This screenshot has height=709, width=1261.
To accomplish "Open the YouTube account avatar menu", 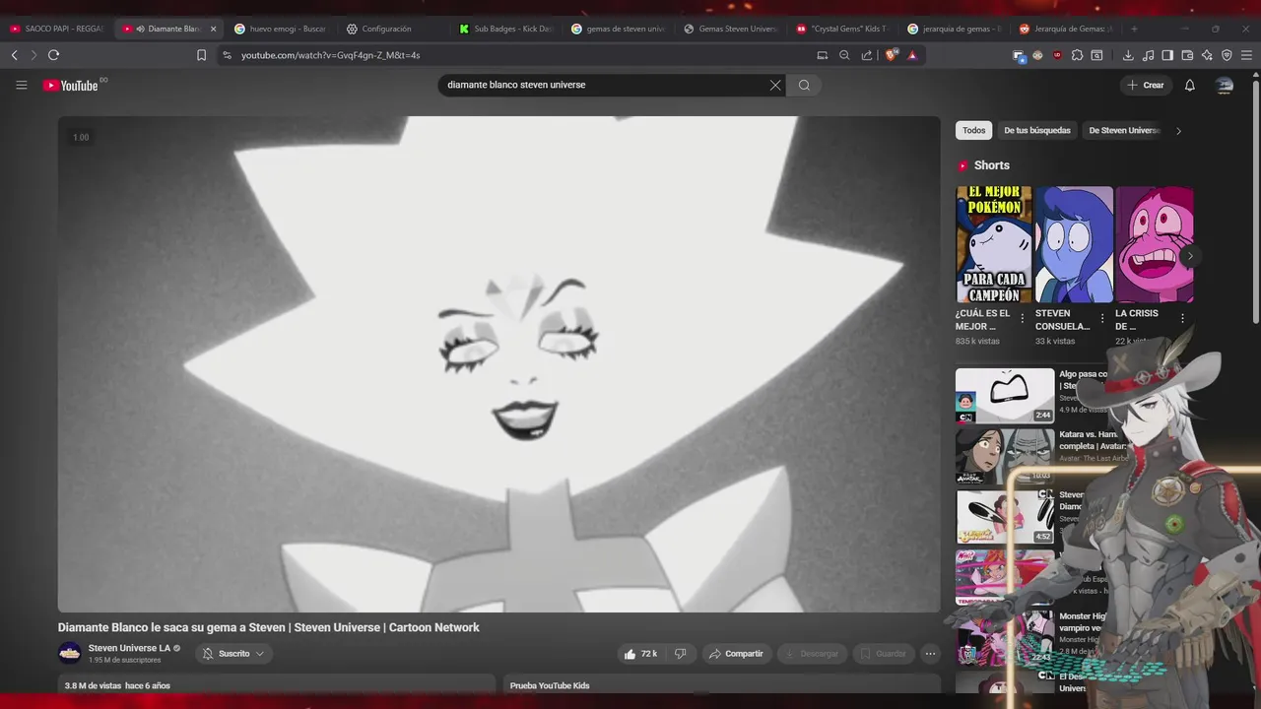I will [x=1225, y=86].
